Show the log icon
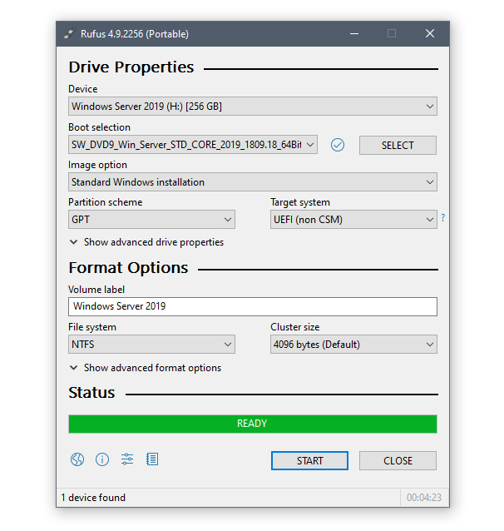Image resolution: width=504 pixels, height=531 pixels. click(152, 459)
